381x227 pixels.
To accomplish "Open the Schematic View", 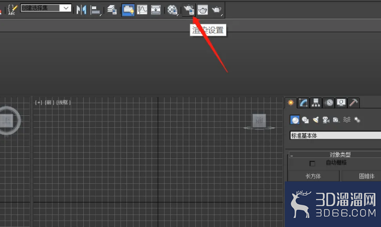I will [155, 10].
